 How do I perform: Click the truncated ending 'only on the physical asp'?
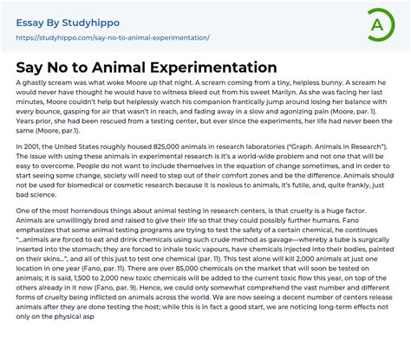click(x=55, y=316)
